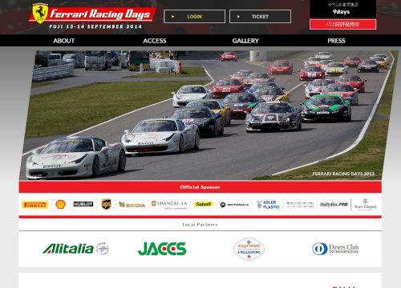Click the Sabelt sponsor logo
The image size is (401, 288).
204,204
